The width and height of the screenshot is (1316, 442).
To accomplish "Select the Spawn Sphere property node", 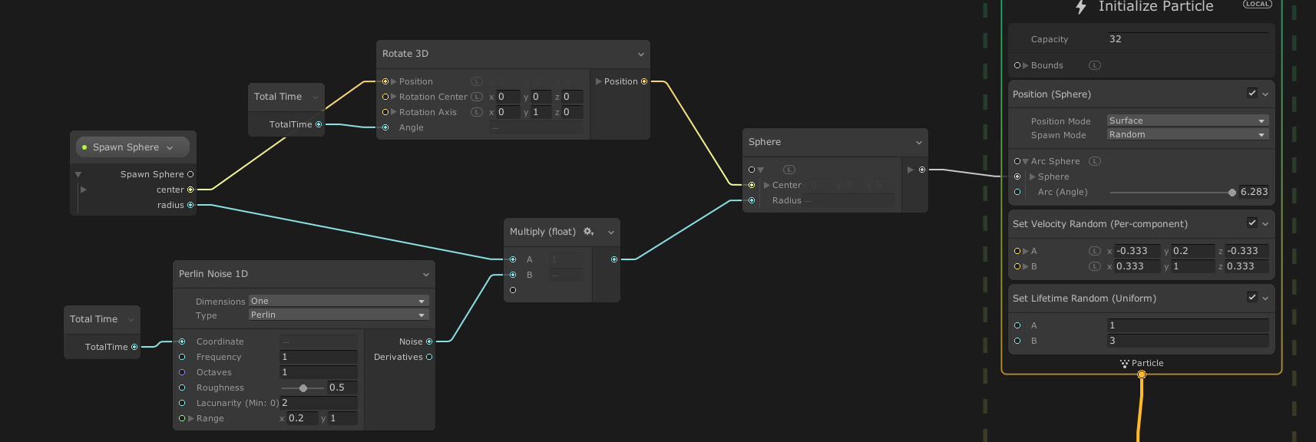I will (126, 147).
